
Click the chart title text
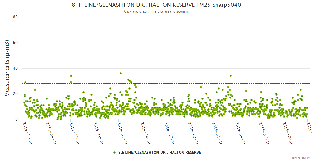(x=156, y=5)
